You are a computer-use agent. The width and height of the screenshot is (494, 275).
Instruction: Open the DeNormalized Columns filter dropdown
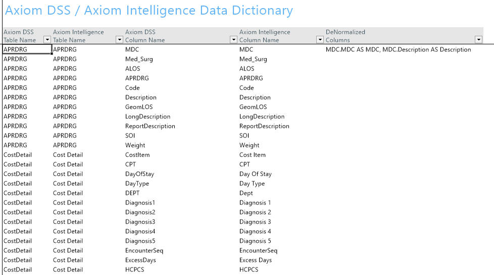(x=478, y=40)
